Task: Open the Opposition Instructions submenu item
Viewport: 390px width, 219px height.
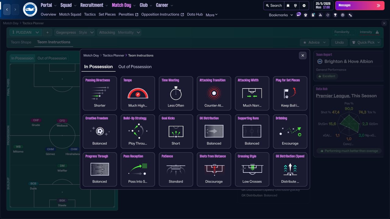Action: tap(162, 14)
